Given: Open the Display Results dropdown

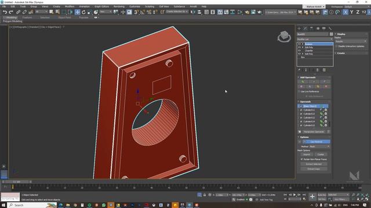Looking at the screenshot, I should tap(351, 41).
